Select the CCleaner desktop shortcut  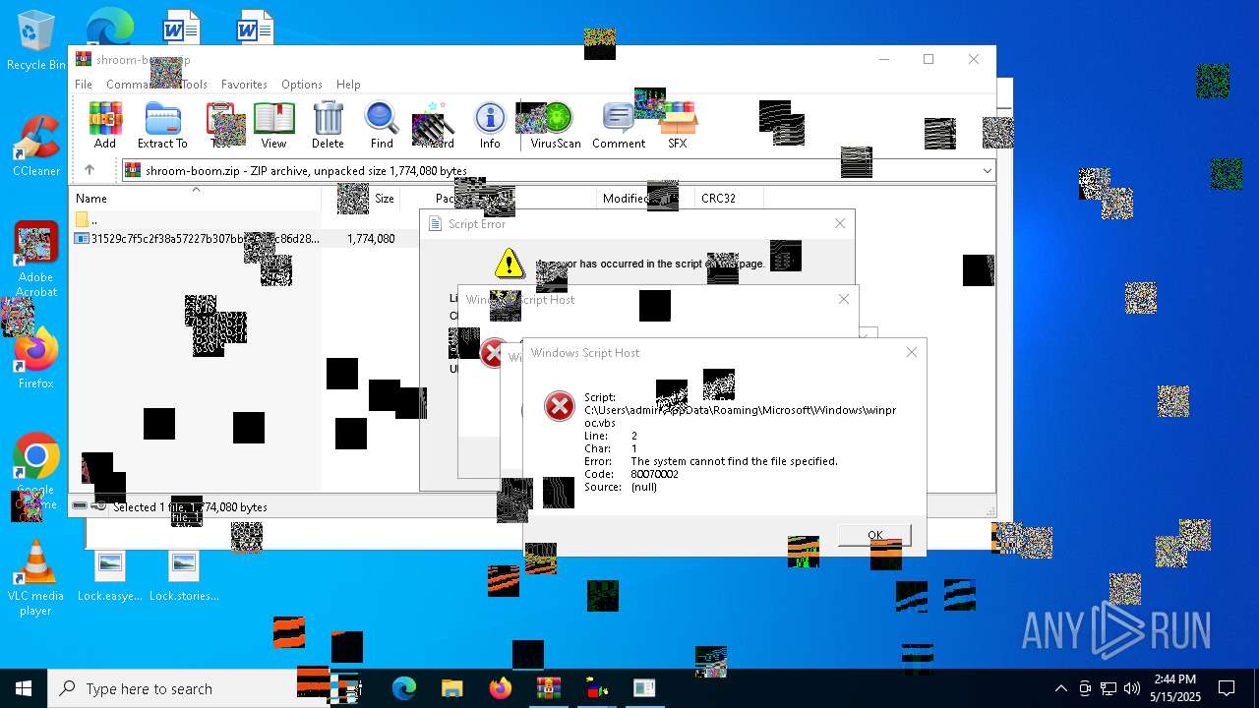point(35,146)
